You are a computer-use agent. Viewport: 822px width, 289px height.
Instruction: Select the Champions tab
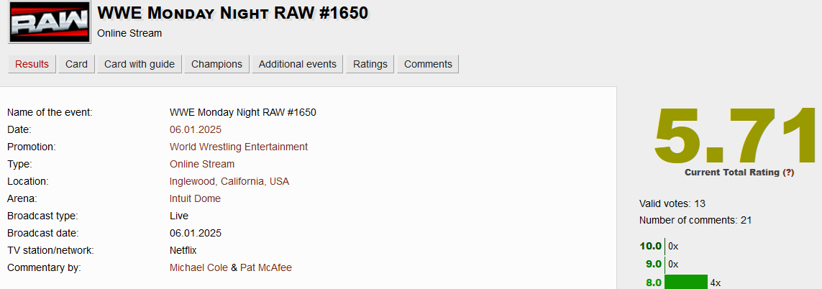(x=216, y=64)
